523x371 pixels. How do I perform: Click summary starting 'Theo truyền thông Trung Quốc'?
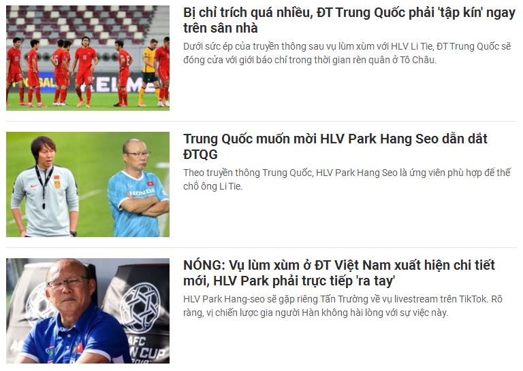(x=347, y=179)
